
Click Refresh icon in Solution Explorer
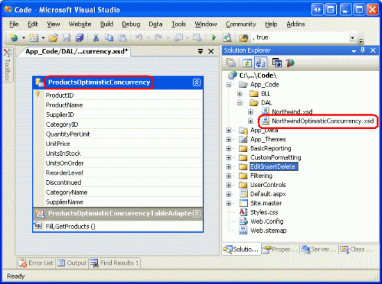[247, 63]
